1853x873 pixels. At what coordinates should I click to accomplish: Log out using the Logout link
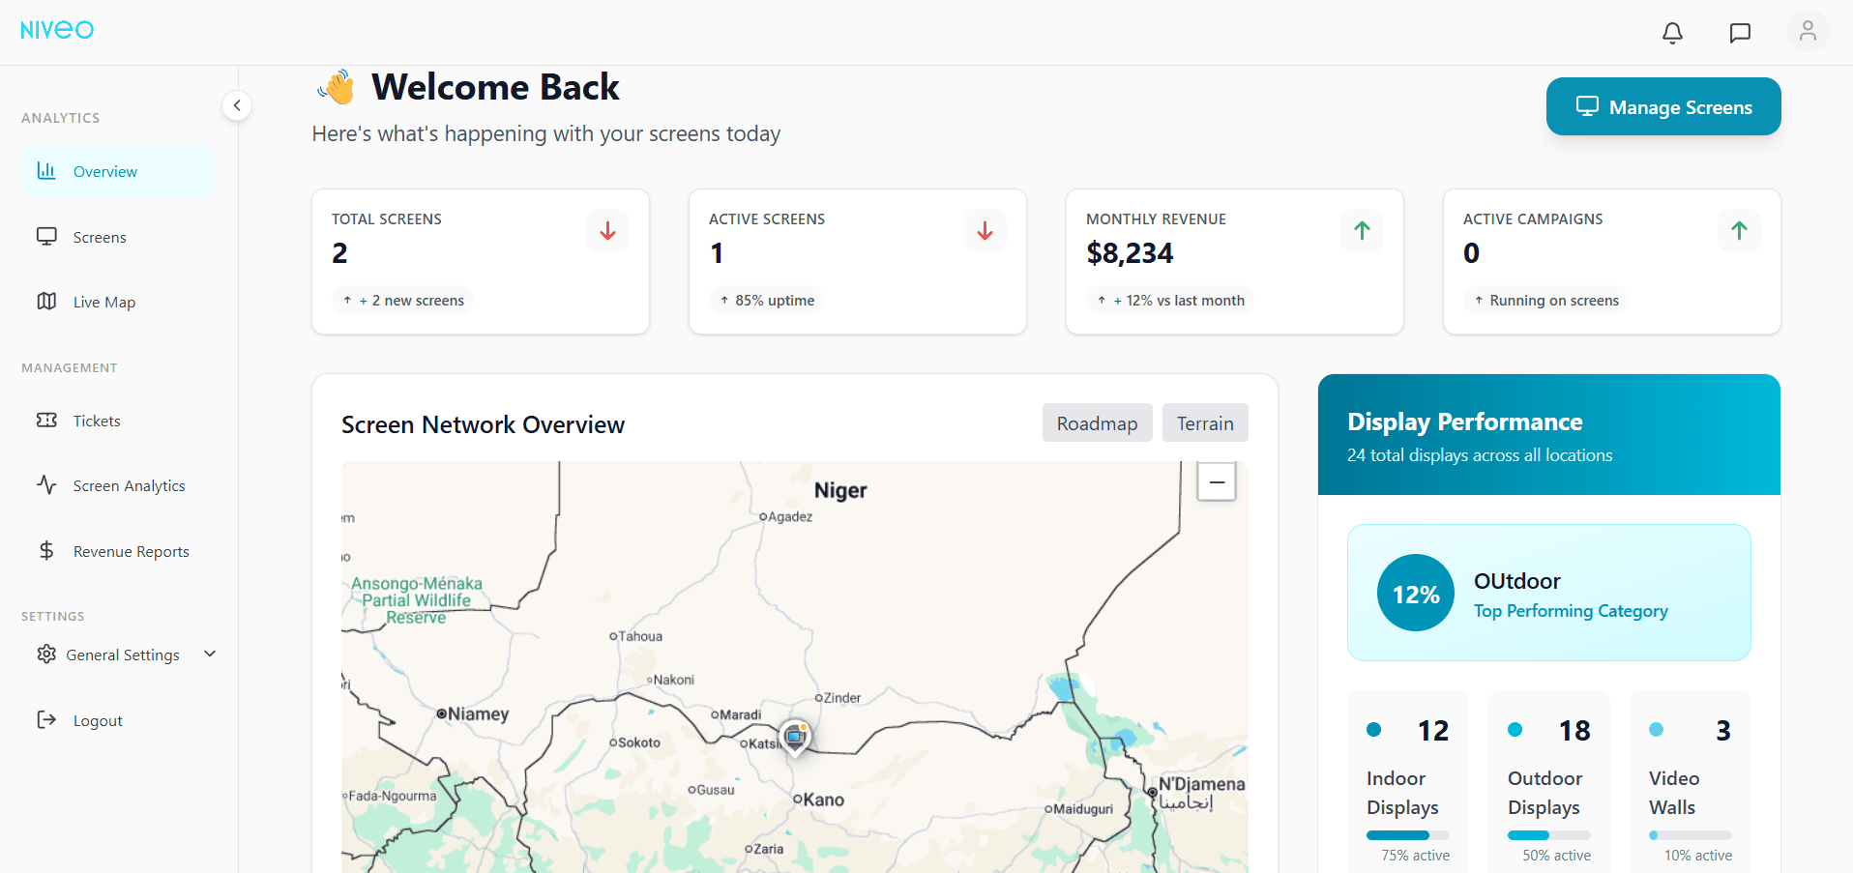click(98, 720)
